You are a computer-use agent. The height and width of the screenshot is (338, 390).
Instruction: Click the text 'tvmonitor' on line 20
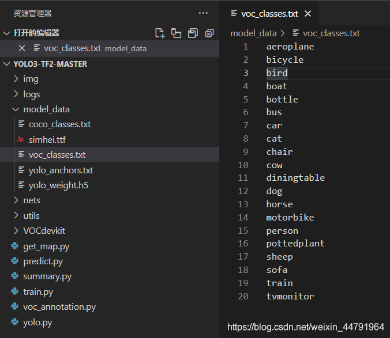tap(290, 297)
